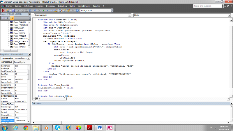
Task: Toggle Folders view in Project panel
Action: 12,18
